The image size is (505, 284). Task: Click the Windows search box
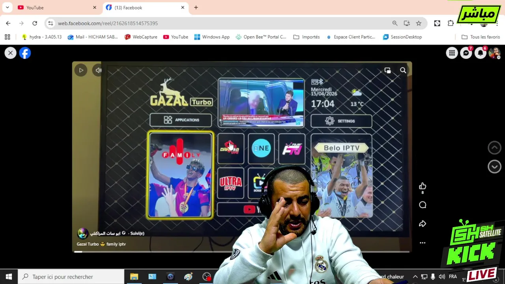pyautogui.click(x=71, y=277)
